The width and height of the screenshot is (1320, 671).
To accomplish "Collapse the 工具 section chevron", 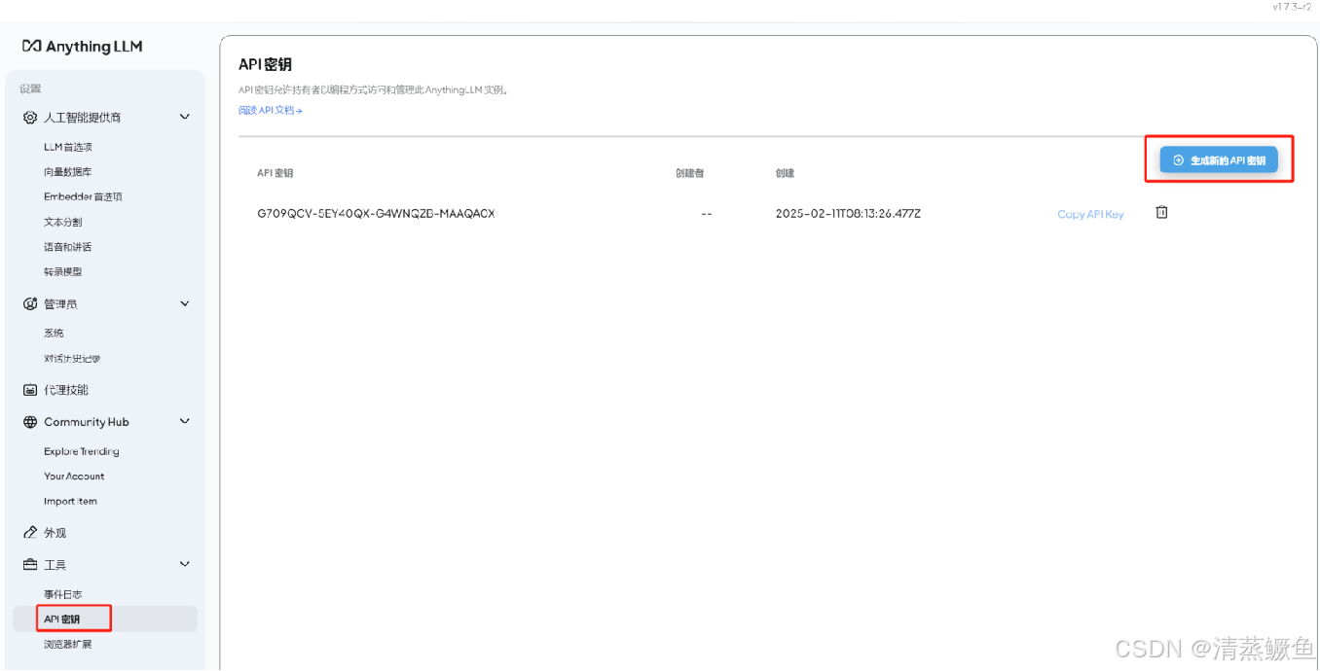I will pos(185,564).
